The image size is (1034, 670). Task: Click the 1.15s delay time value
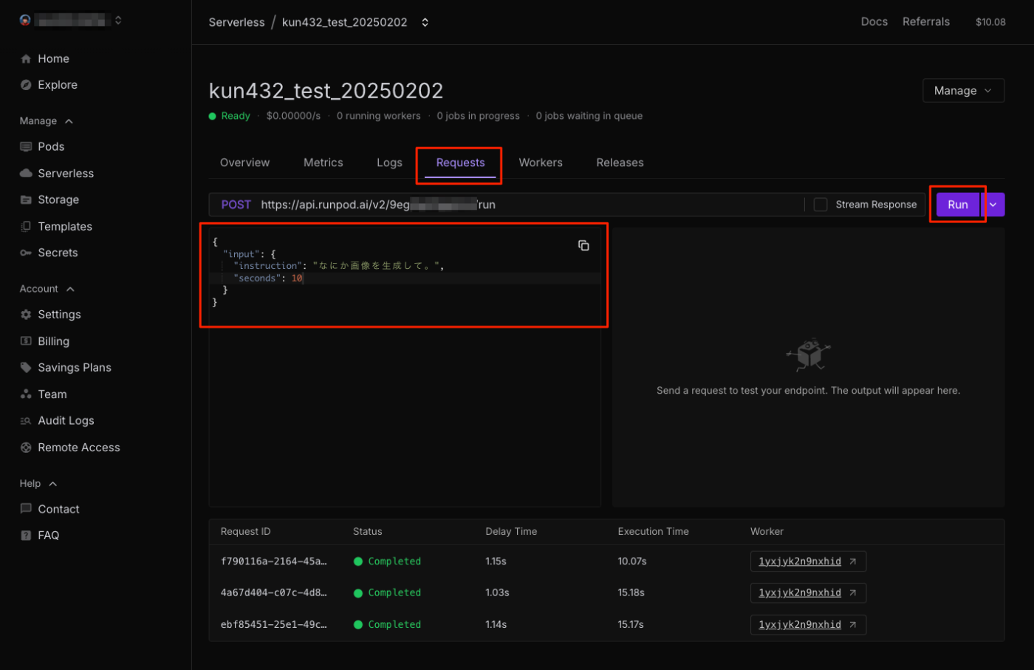496,561
